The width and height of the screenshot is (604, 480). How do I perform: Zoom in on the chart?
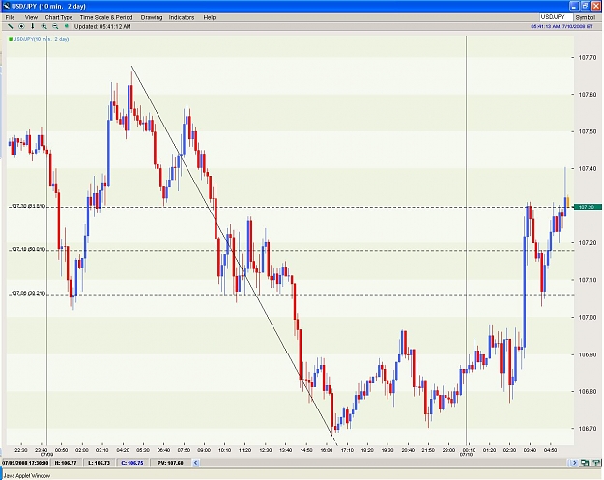click(x=43, y=27)
